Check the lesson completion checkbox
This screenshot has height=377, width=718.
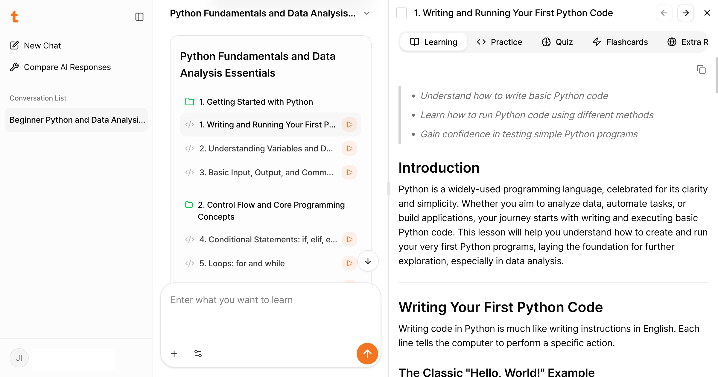tap(401, 13)
